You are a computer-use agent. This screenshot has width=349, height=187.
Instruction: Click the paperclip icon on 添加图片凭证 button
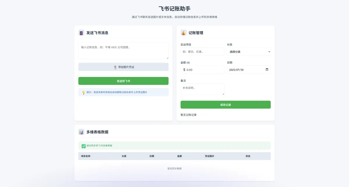(x=115, y=67)
